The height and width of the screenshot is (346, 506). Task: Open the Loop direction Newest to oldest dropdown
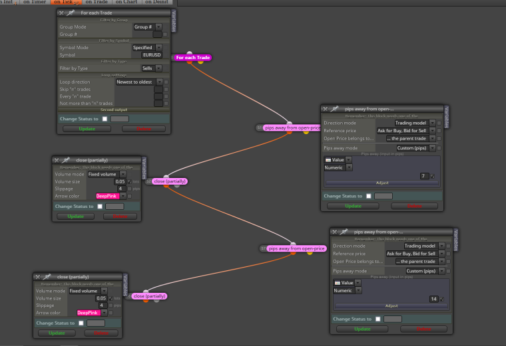(x=139, y=82)
